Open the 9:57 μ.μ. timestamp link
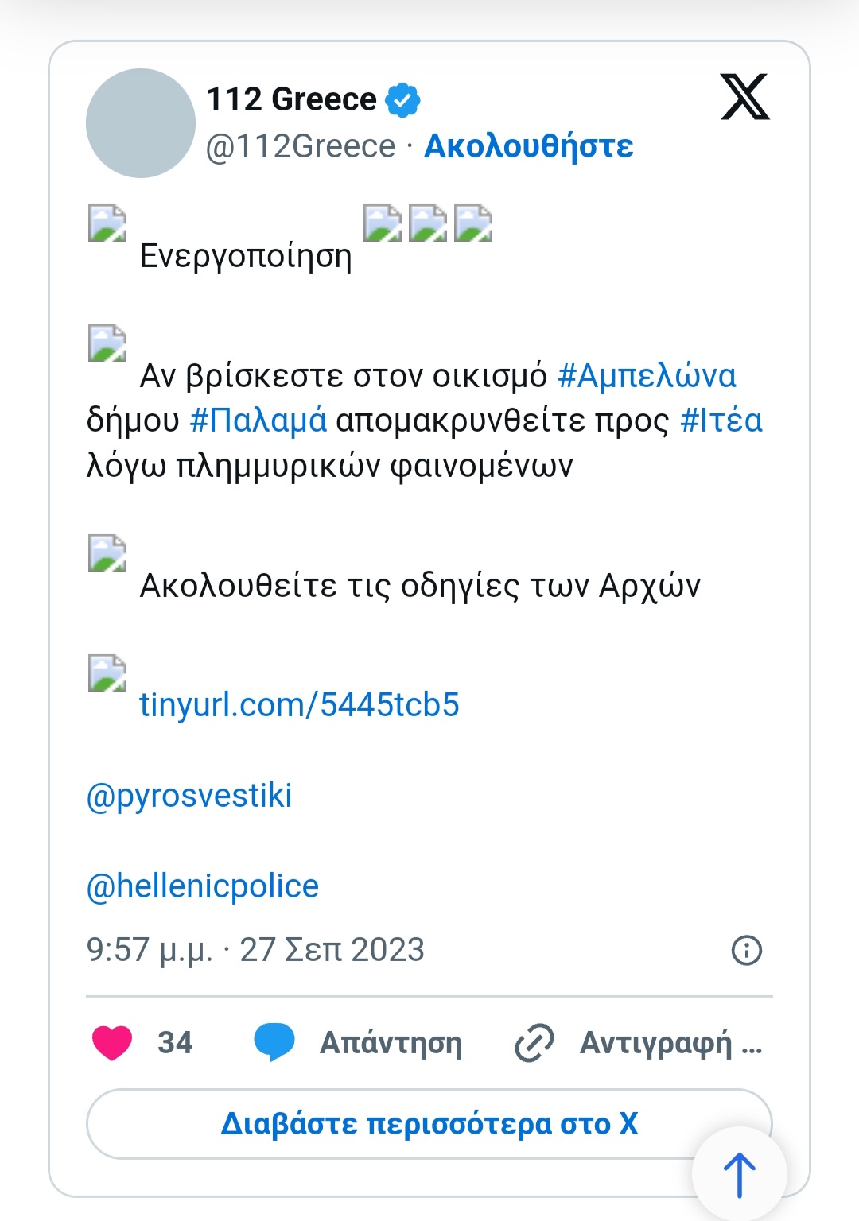 coord(255,950)
